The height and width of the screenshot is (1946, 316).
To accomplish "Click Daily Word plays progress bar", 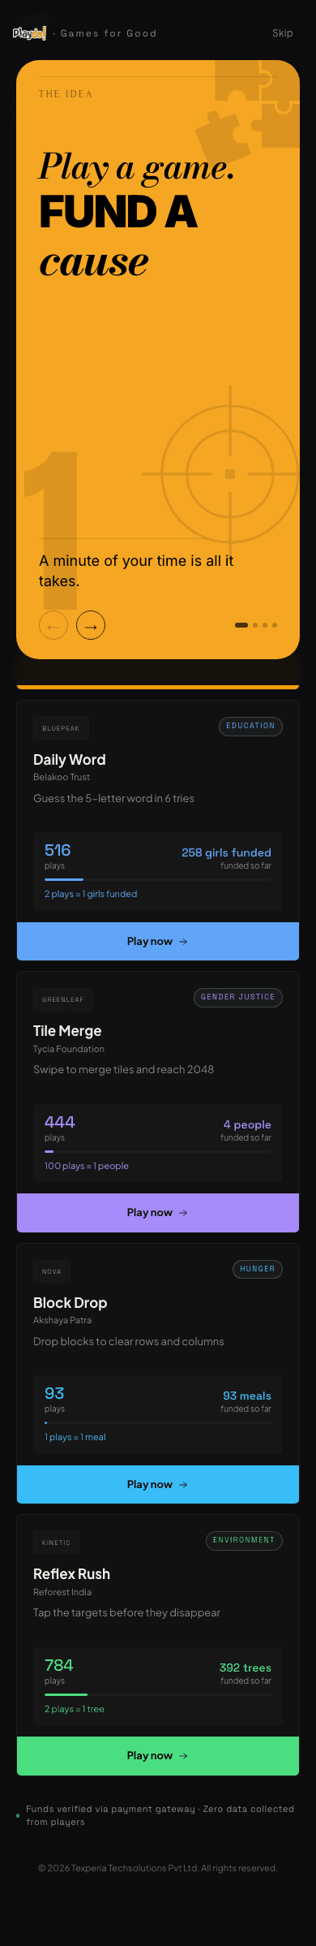I will (158, 879).
